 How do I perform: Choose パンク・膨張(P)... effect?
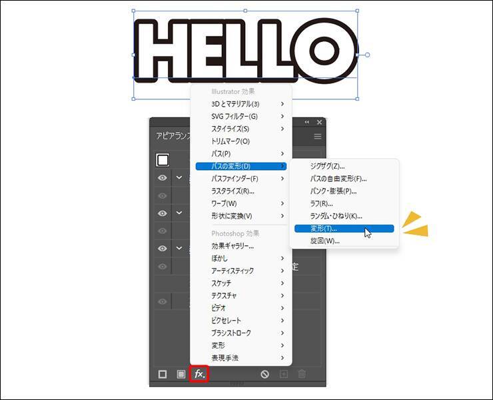[x=344, y=191]
